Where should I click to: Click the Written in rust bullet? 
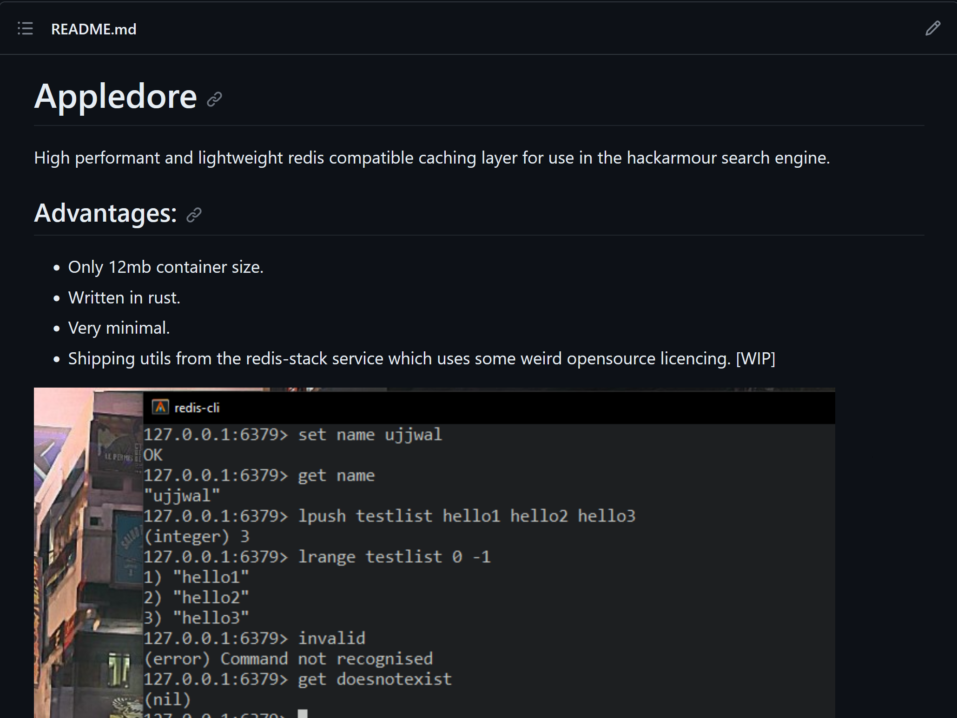[x=124, y=298]
